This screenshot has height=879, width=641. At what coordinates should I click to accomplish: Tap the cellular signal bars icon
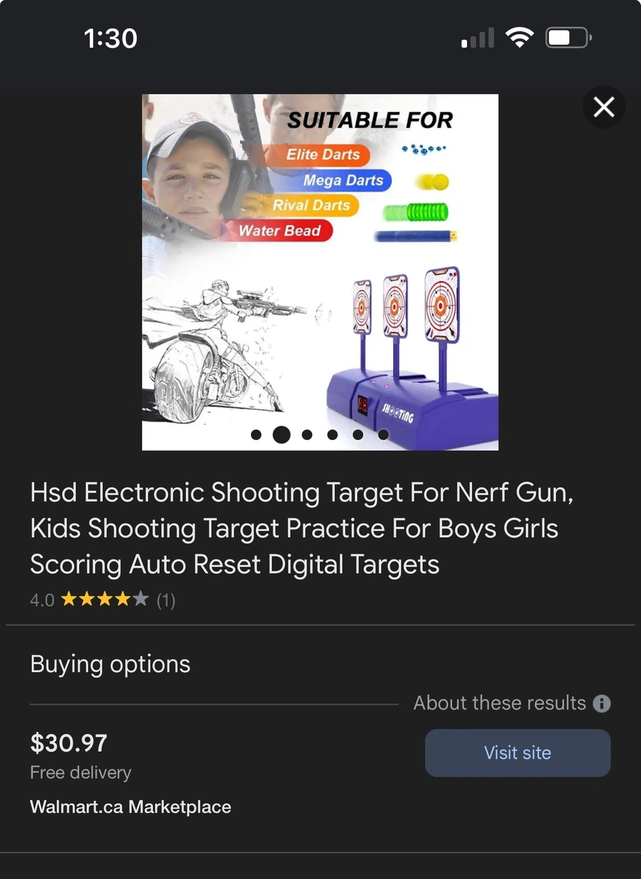tap(478, 38)
